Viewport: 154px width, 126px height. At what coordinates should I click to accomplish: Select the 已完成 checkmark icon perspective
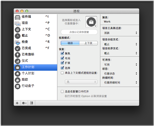pyautogui.click(x=18, y=49)
